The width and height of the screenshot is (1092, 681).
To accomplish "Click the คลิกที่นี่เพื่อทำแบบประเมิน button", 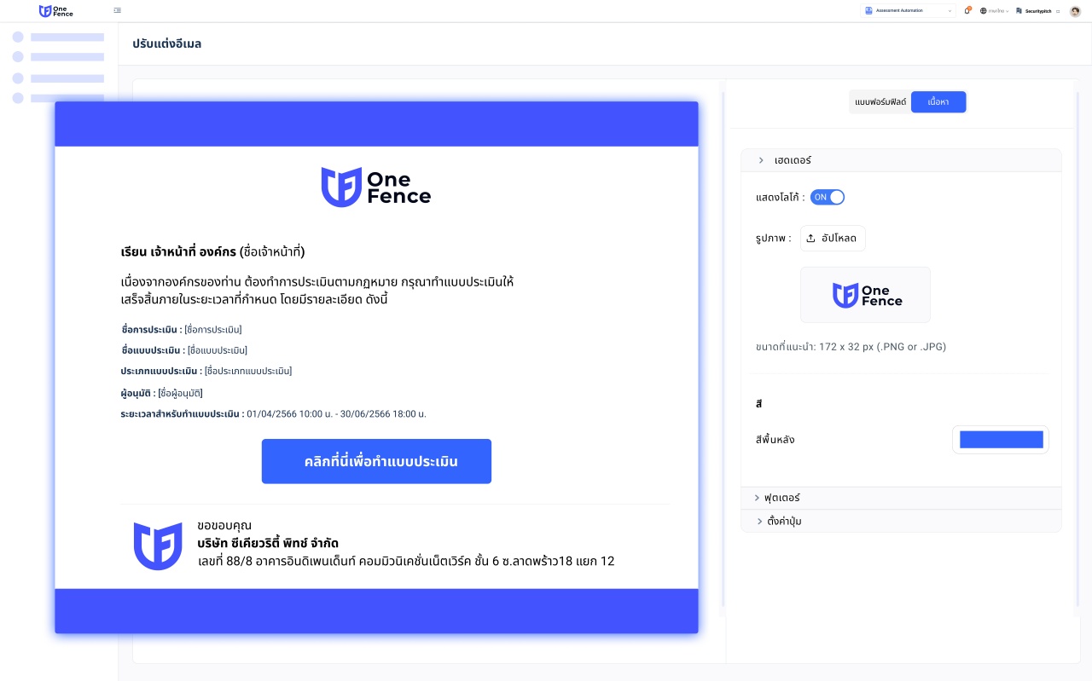I will click(376, 461).
